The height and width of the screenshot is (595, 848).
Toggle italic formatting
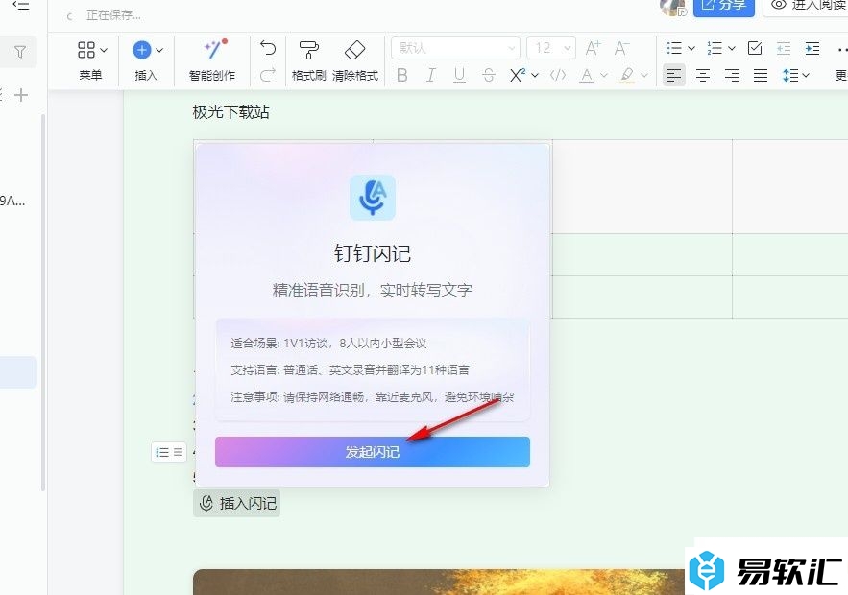point(431,75)
